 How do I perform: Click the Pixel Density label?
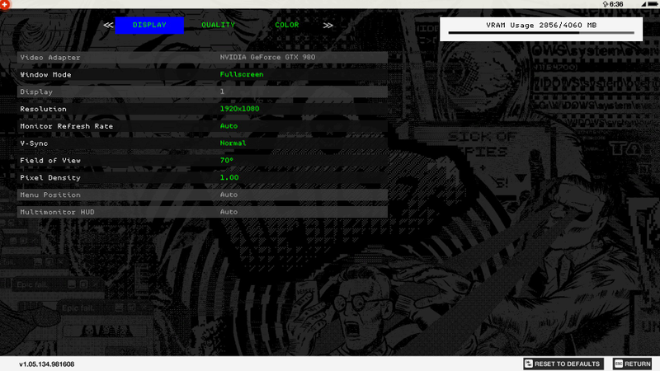point(50,178)
